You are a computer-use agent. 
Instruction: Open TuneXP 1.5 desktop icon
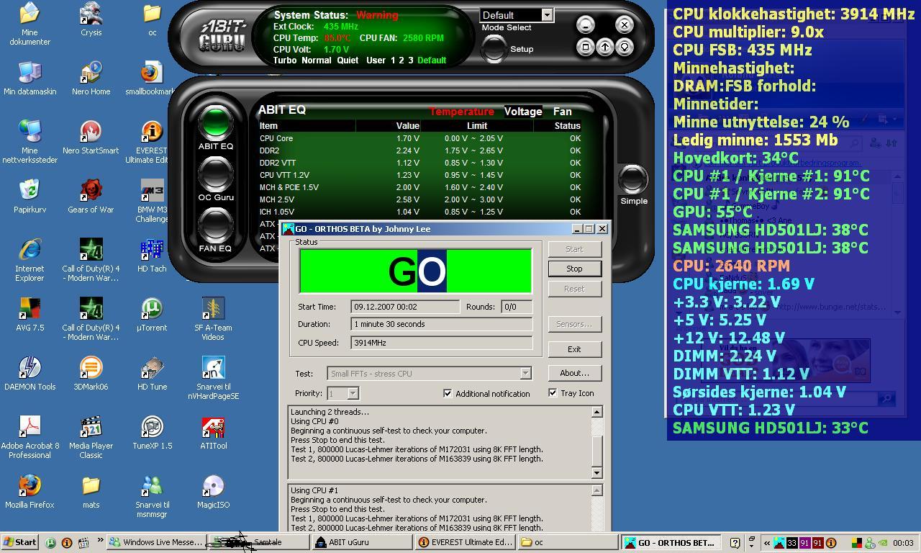(x=152, y=433)
